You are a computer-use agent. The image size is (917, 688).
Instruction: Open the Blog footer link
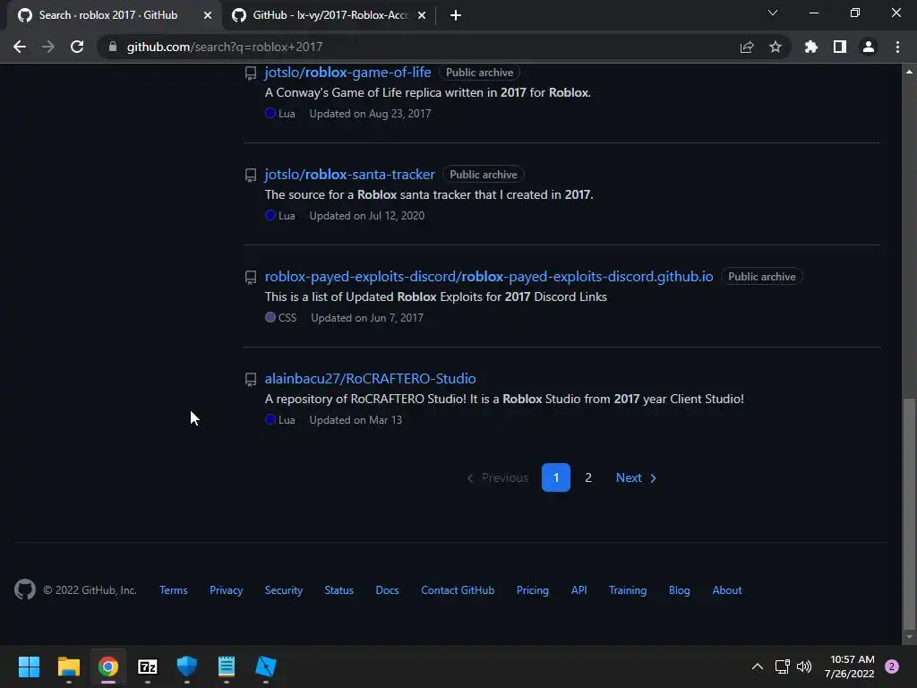pos(680,590)
